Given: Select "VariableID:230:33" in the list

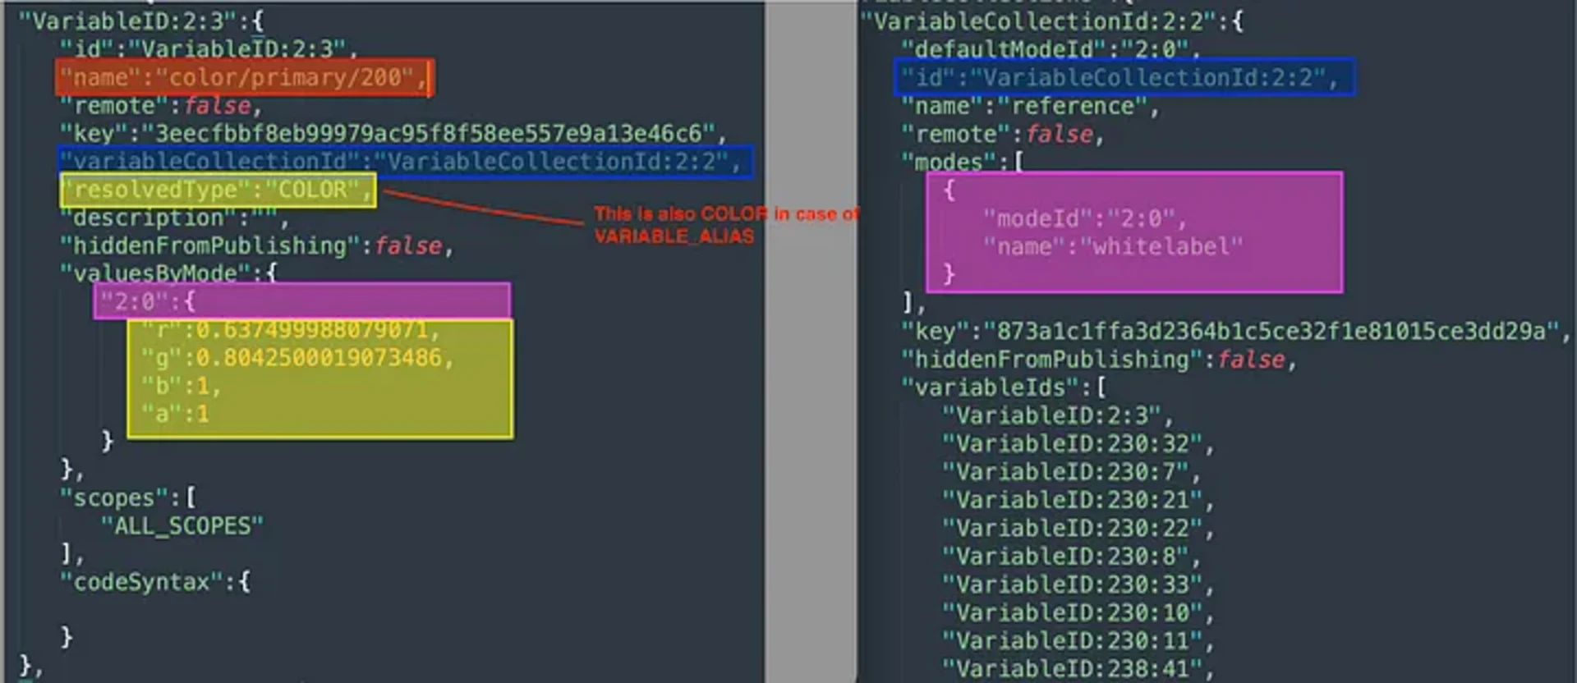Looking at the screenshot, I should pyautogui.click(x=1078, y=584).
